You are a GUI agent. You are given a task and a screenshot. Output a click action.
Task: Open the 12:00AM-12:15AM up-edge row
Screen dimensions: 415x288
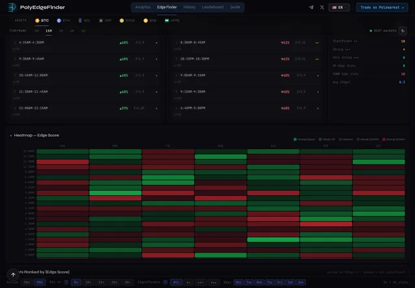pyautogui.click(x=86, y=111)
